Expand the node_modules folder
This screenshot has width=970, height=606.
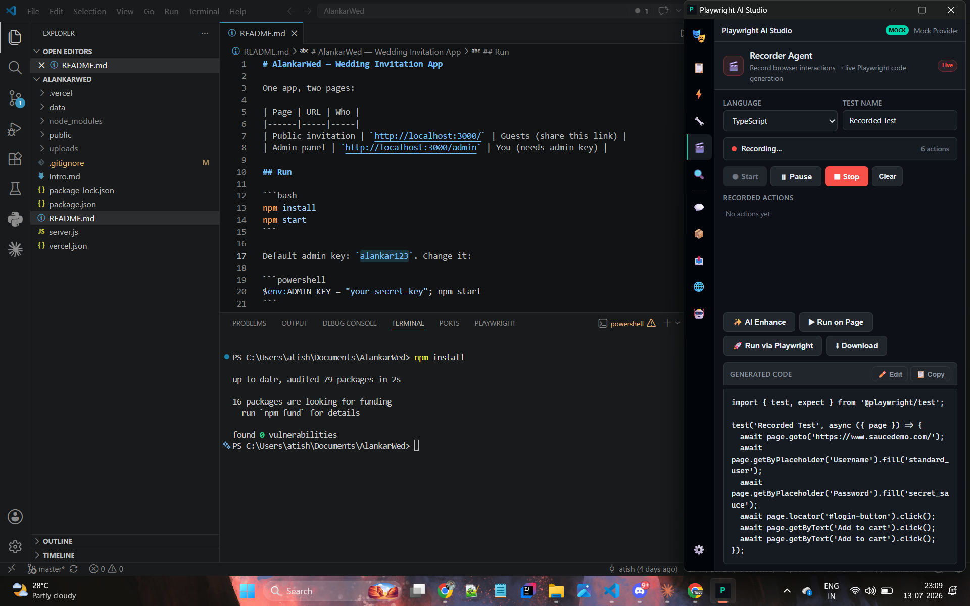75,121
